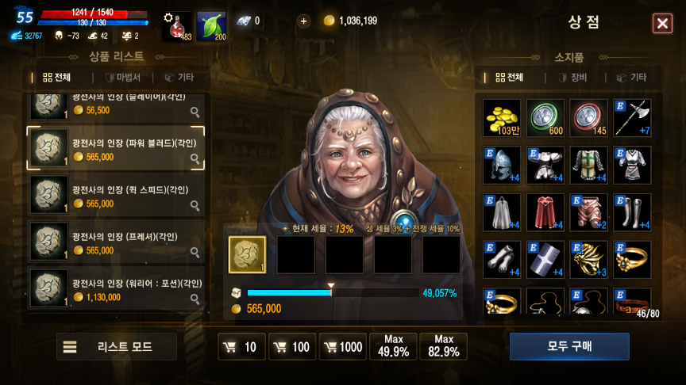Select the 전체 tab in 소지품
686x385 pixels.
click(x=509, y=78)
